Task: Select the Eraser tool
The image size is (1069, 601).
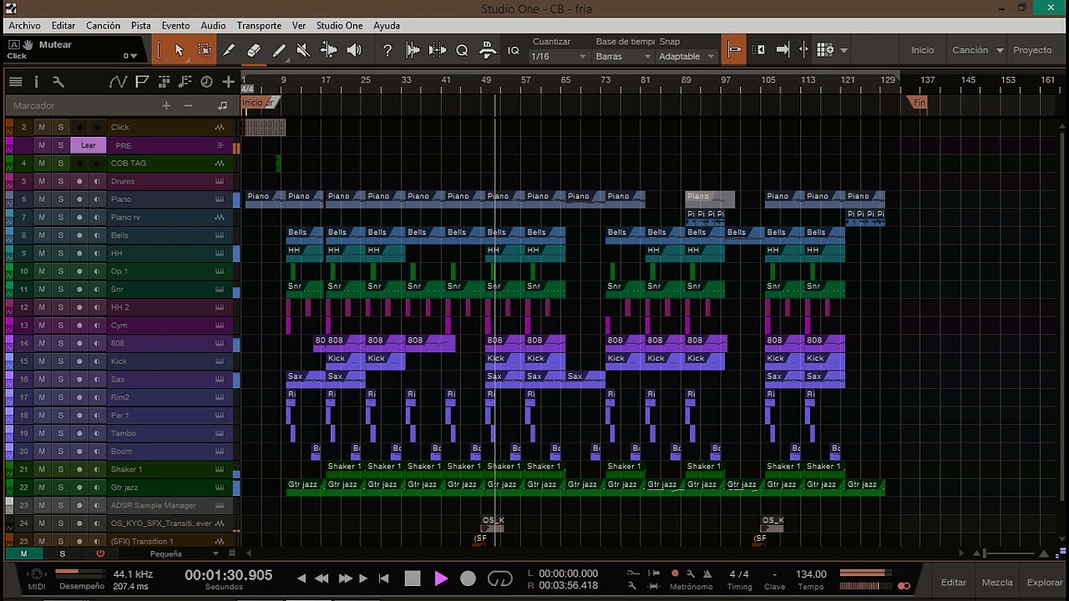Action: (x=254, y=50)
